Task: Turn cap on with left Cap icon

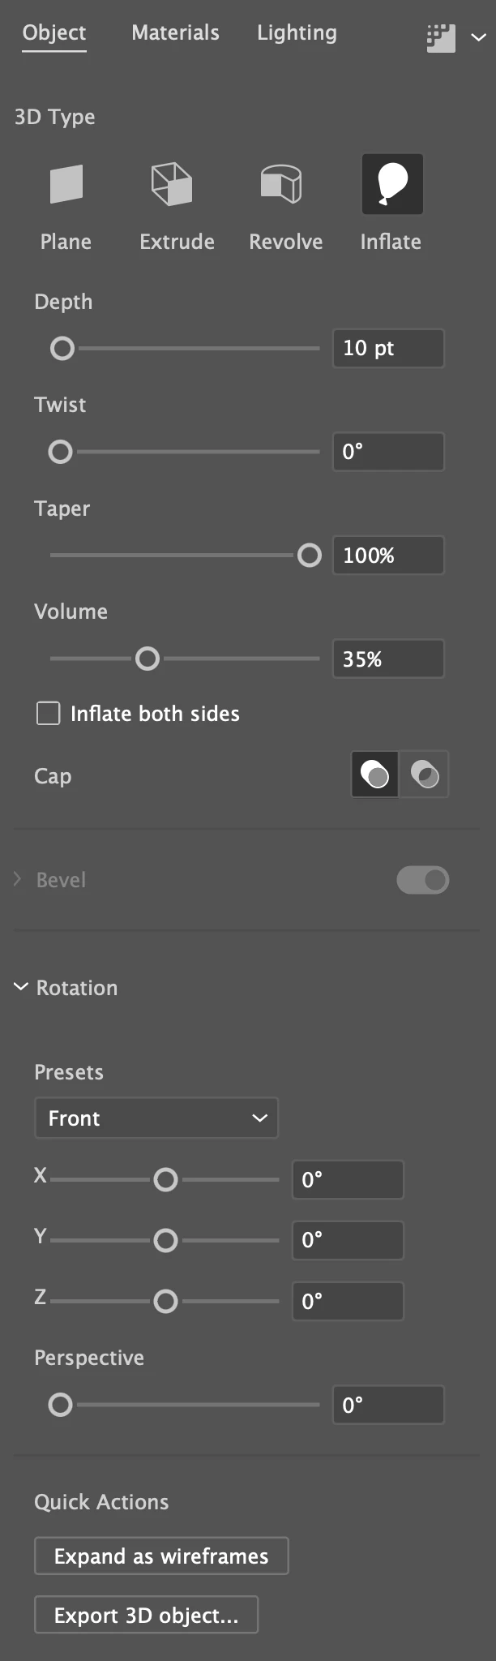Action: click(374, 775)
